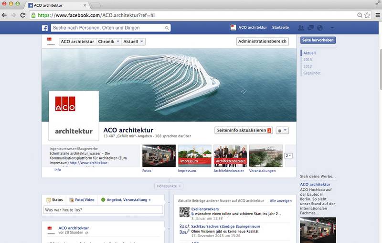
Task: Select Status composer option
Action: click(x=55, y=200)
